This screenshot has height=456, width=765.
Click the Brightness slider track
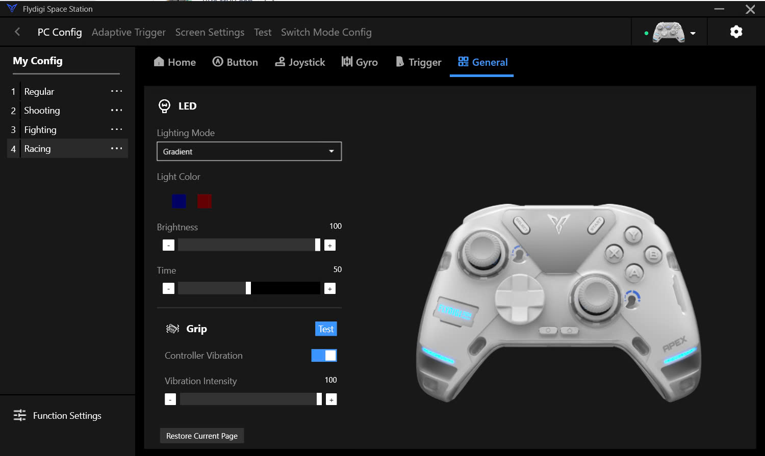[x=249, y=245]
